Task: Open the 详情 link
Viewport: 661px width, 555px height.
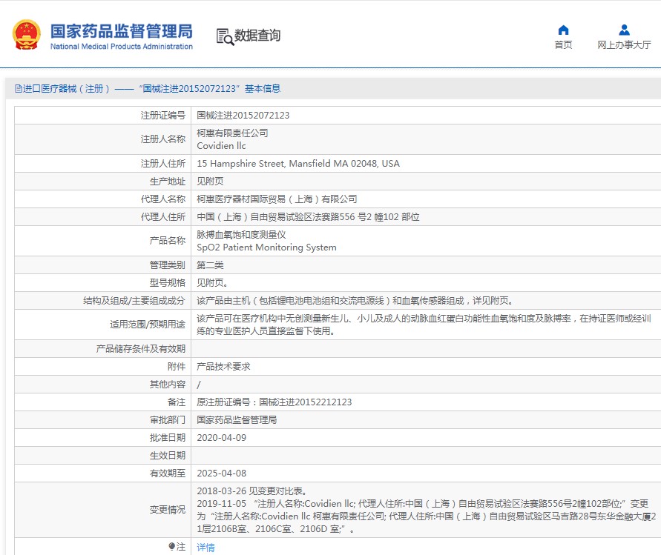Action: pos(205,547)
